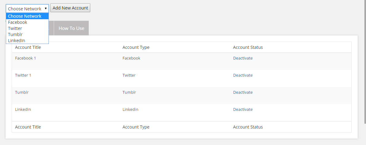
Task: Click the Facebook 1 account title
Action: coord(25,58)
